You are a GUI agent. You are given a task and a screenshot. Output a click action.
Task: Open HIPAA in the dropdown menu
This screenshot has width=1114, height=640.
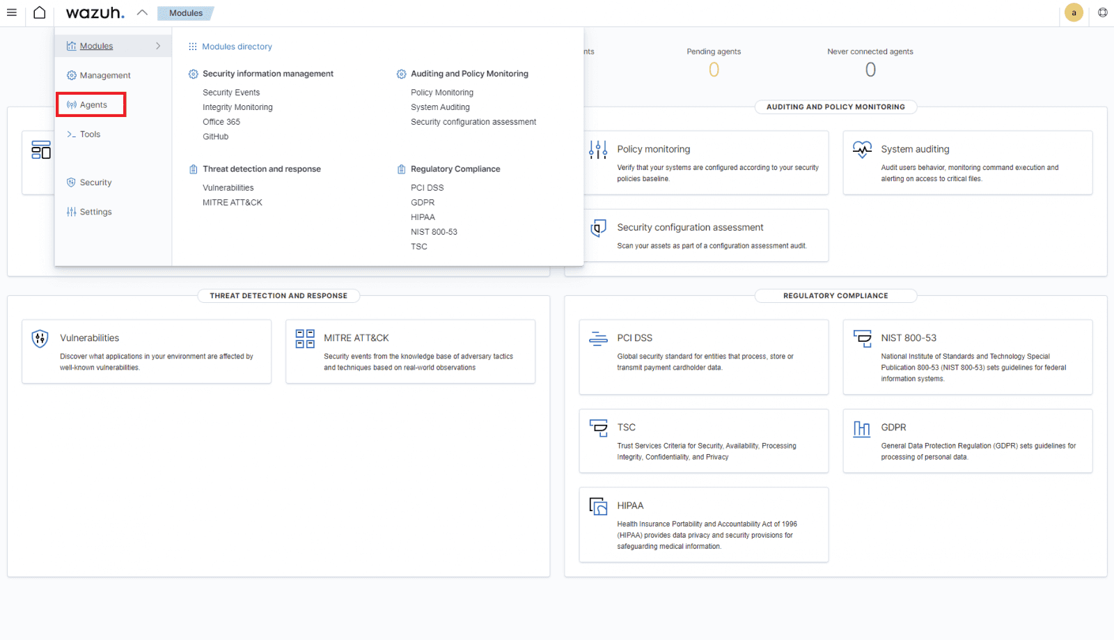(423, 217)
